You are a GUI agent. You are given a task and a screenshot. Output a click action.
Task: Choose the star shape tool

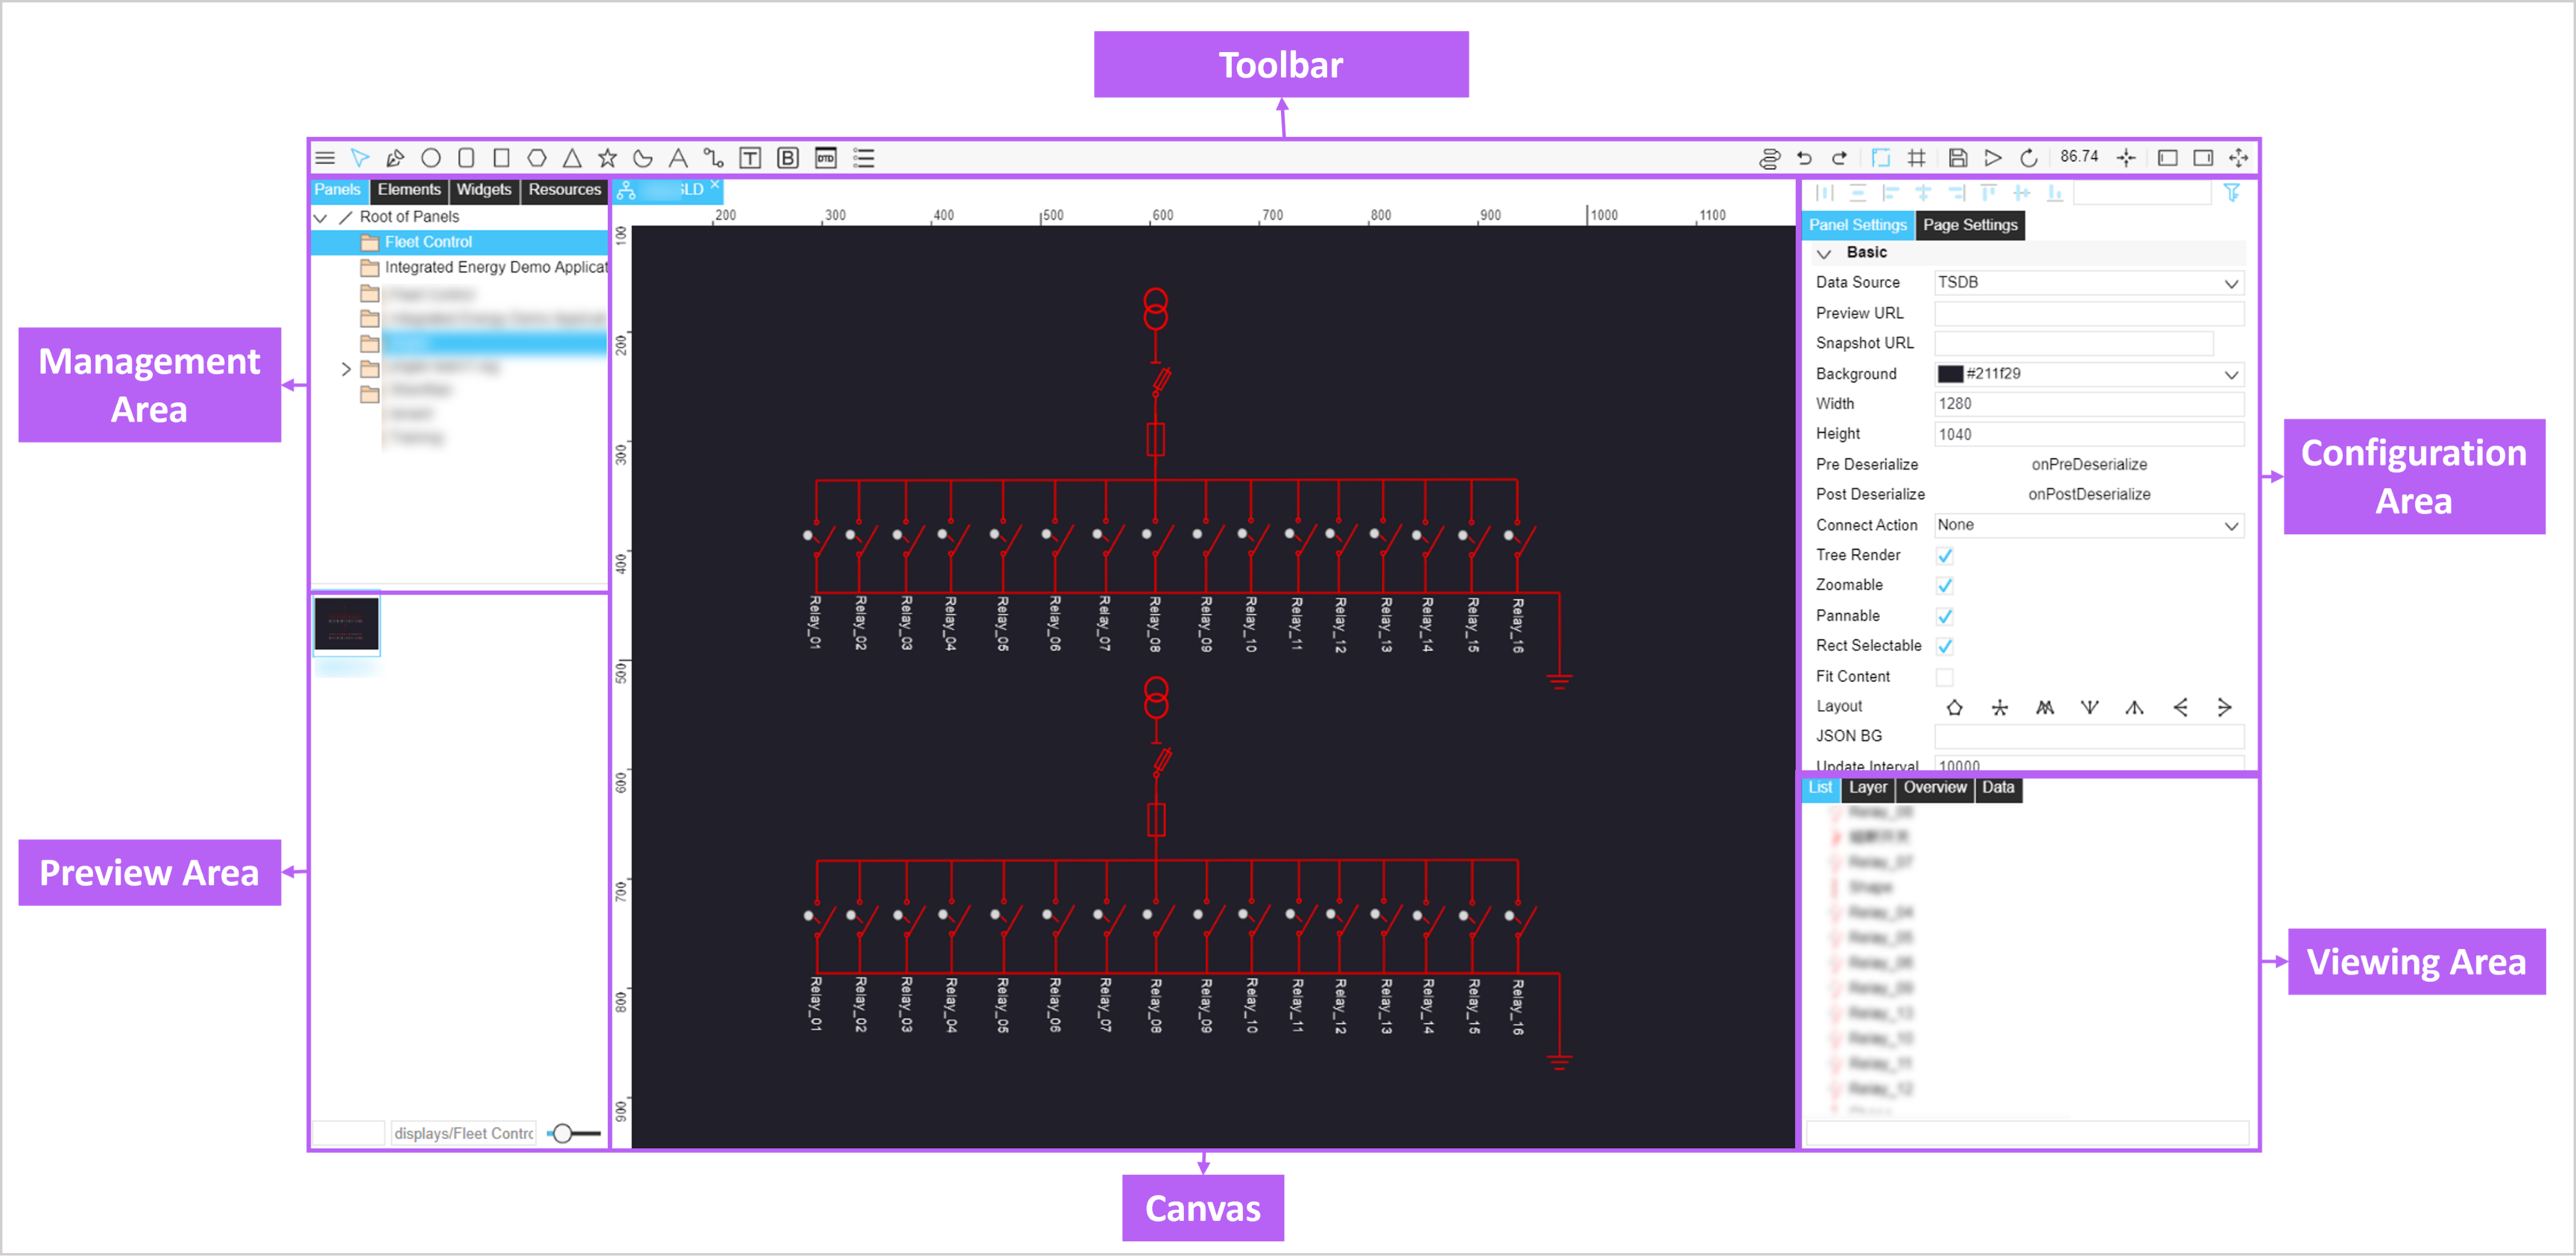607,158
